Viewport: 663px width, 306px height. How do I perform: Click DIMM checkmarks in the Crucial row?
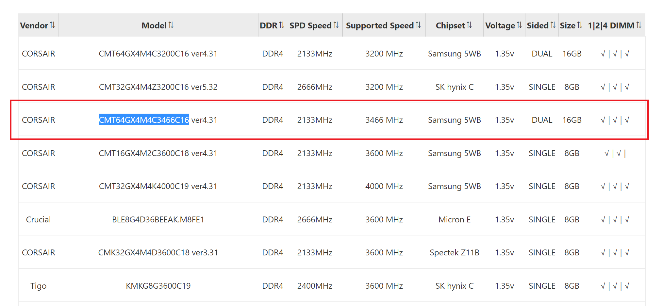tap(615, 219)
